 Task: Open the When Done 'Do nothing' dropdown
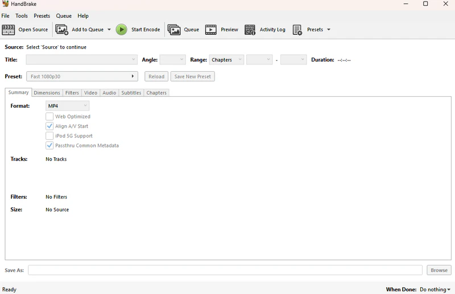435,289
